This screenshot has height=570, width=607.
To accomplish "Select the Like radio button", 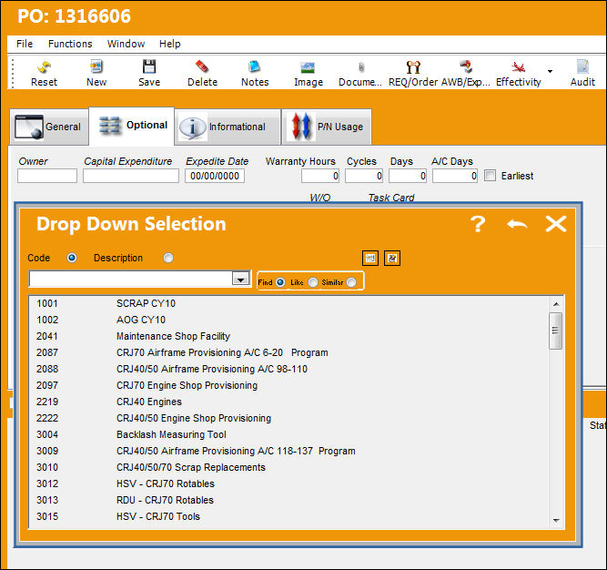I will [x=313, y=282].
